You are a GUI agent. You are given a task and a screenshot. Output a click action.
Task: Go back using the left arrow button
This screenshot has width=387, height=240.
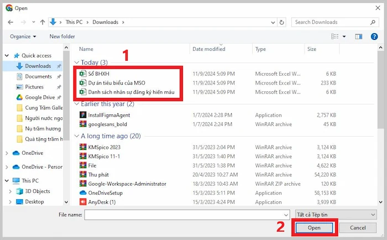click(x=11, y=22)
